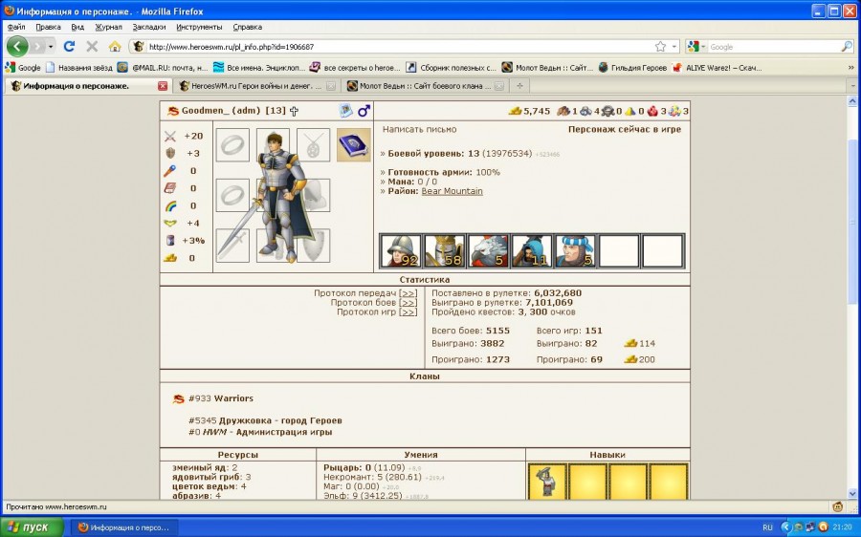
Task: Open the @MAIL.RU bookmark
Action: 163,68
